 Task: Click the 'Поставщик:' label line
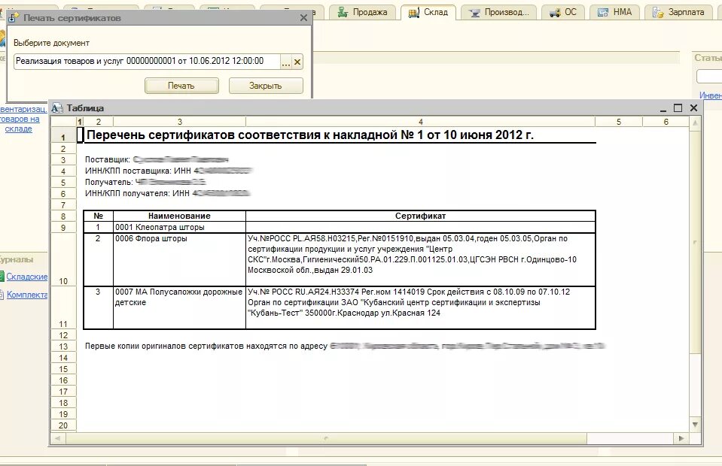click(x=157, y=160)
